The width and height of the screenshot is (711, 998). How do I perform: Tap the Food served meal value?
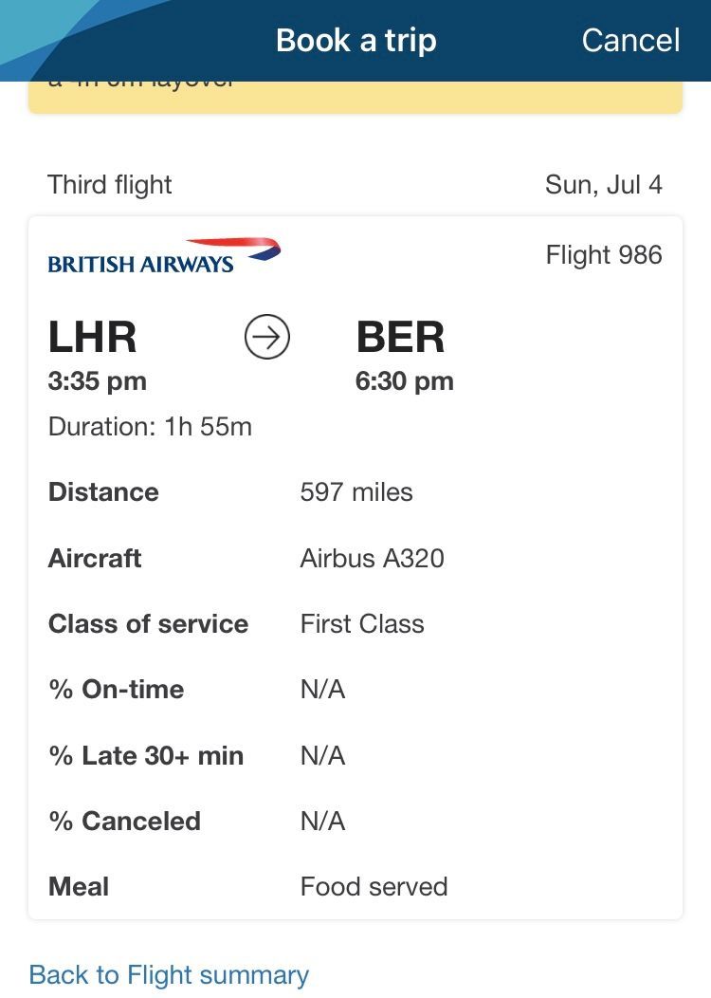374,886
